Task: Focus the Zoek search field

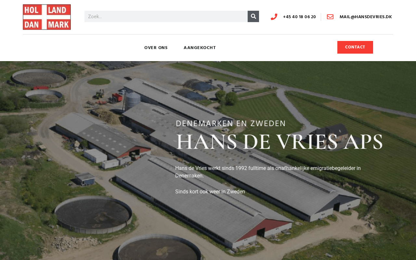Action: pyautogui.click(x=166, y=16)
